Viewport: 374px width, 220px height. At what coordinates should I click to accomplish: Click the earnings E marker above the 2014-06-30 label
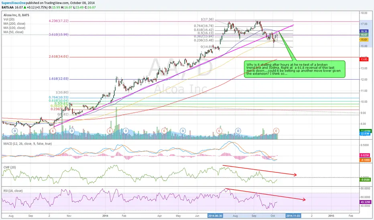(x=219, y=131)
